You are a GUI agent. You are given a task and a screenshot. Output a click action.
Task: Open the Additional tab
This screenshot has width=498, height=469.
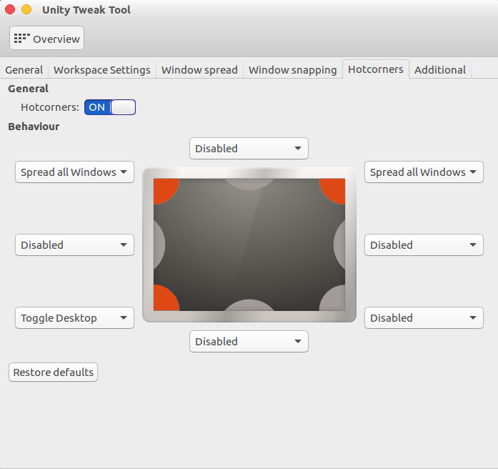click(x=440, y=69)
